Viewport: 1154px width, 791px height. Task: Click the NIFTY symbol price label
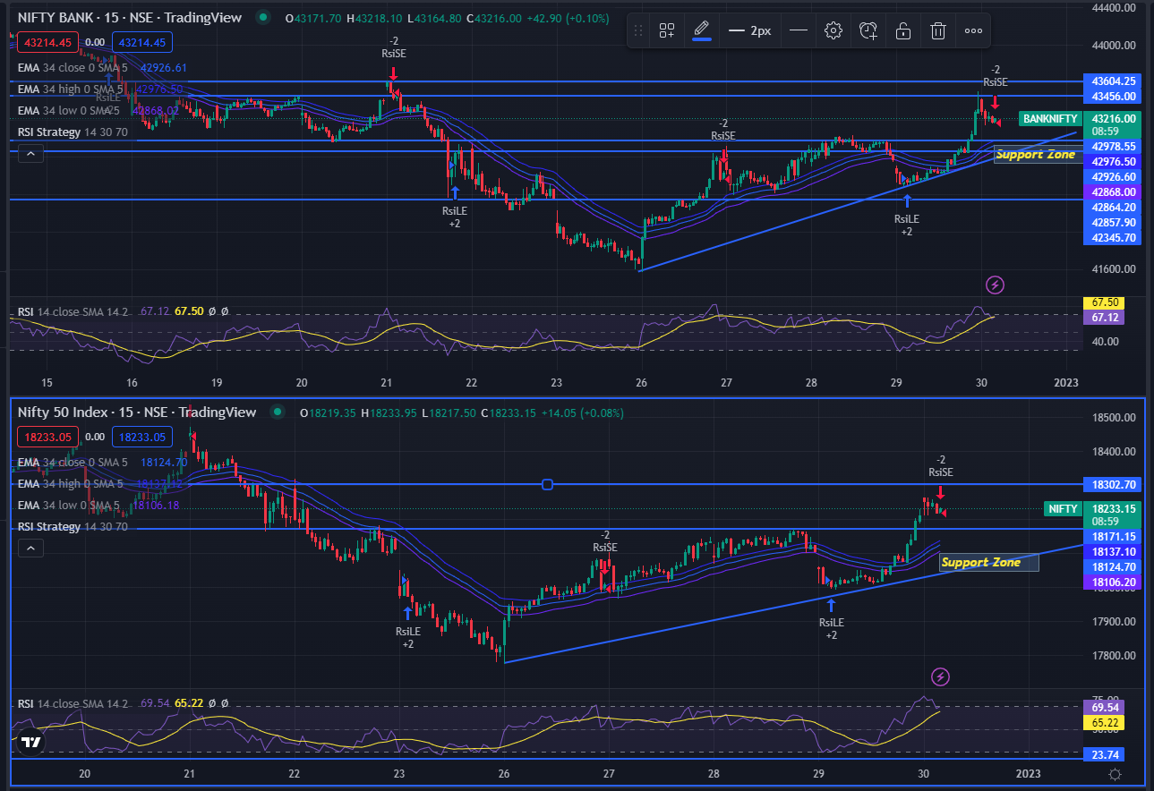[1063, 508]
